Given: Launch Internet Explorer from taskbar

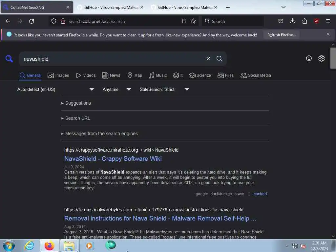Looking at the screenshot, I should 29,245.
